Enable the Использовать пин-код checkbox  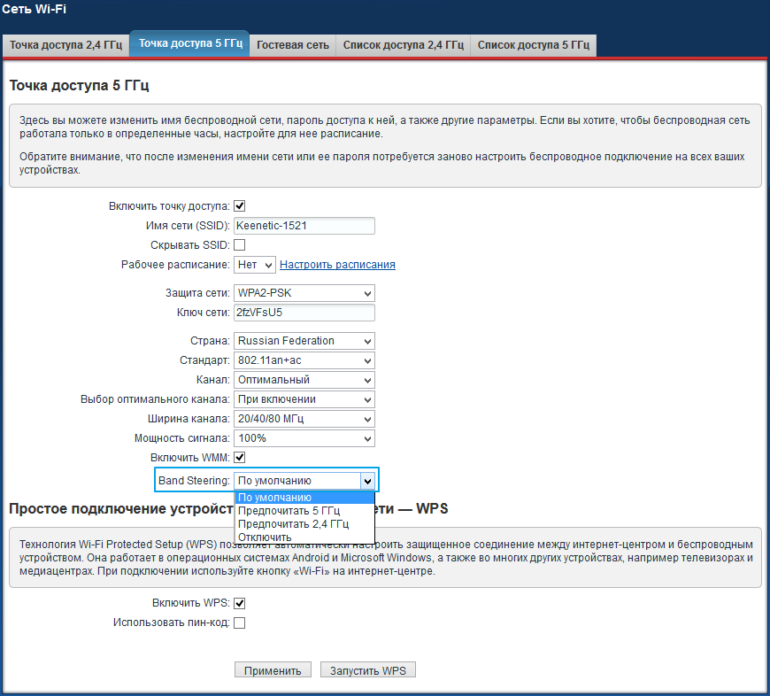pyautogui.click(x=239, y=623)
